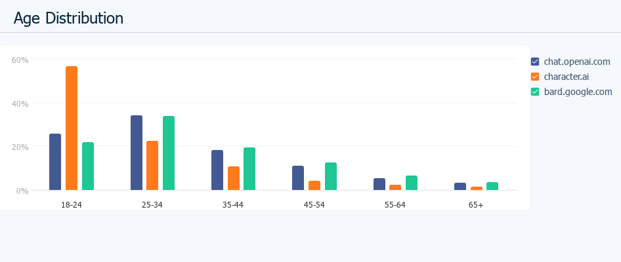The width and height of the screenshot is (621, 262).
Task: Click the orange character.ai bar for 18-24
Action: 72,128
